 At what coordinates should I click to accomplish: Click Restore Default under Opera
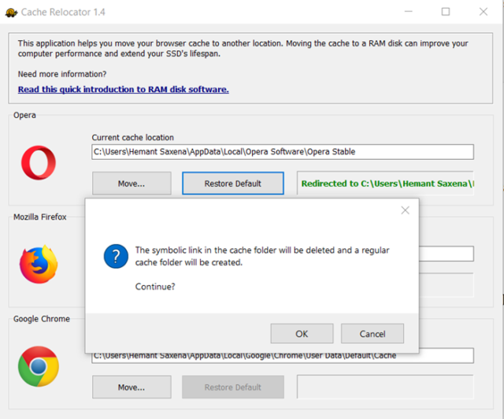click(x=232, y=184)
